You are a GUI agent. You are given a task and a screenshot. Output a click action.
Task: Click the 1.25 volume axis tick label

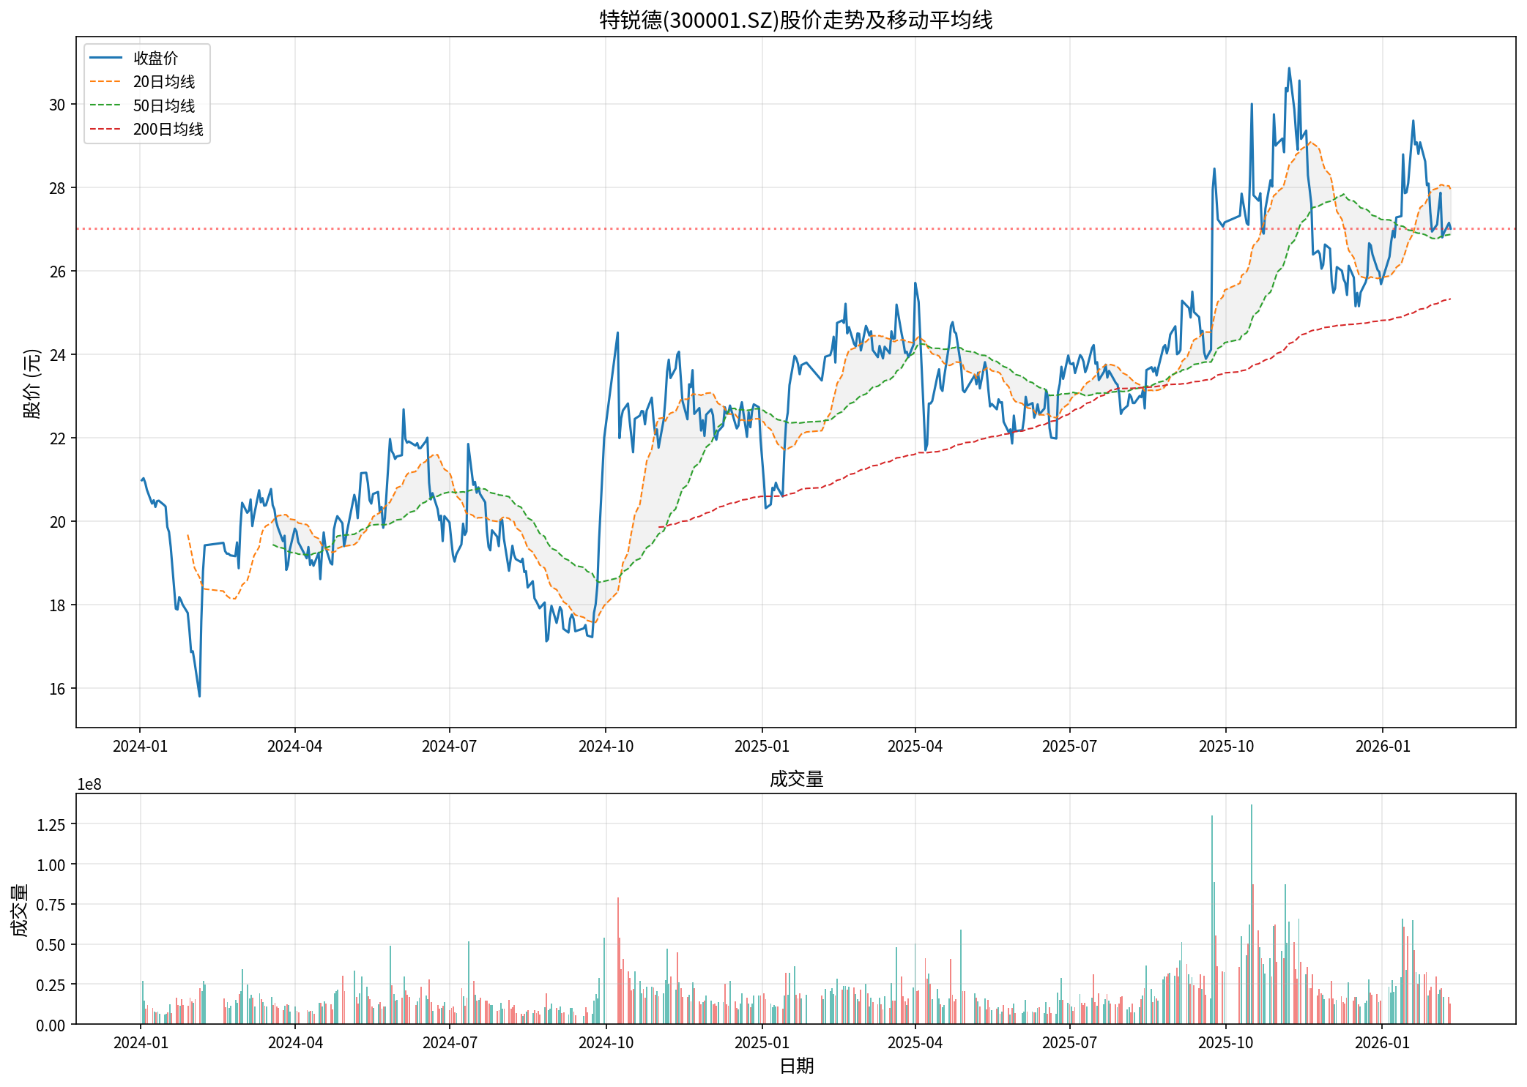(51, 825)
